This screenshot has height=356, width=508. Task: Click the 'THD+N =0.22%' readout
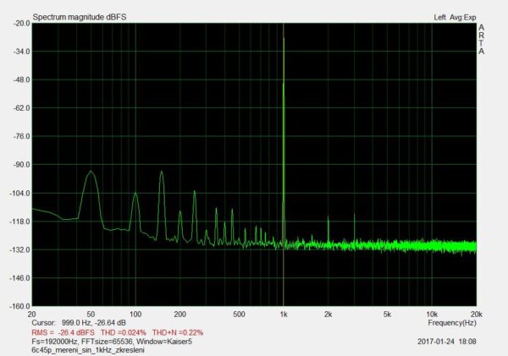click(x=178, y=332)
